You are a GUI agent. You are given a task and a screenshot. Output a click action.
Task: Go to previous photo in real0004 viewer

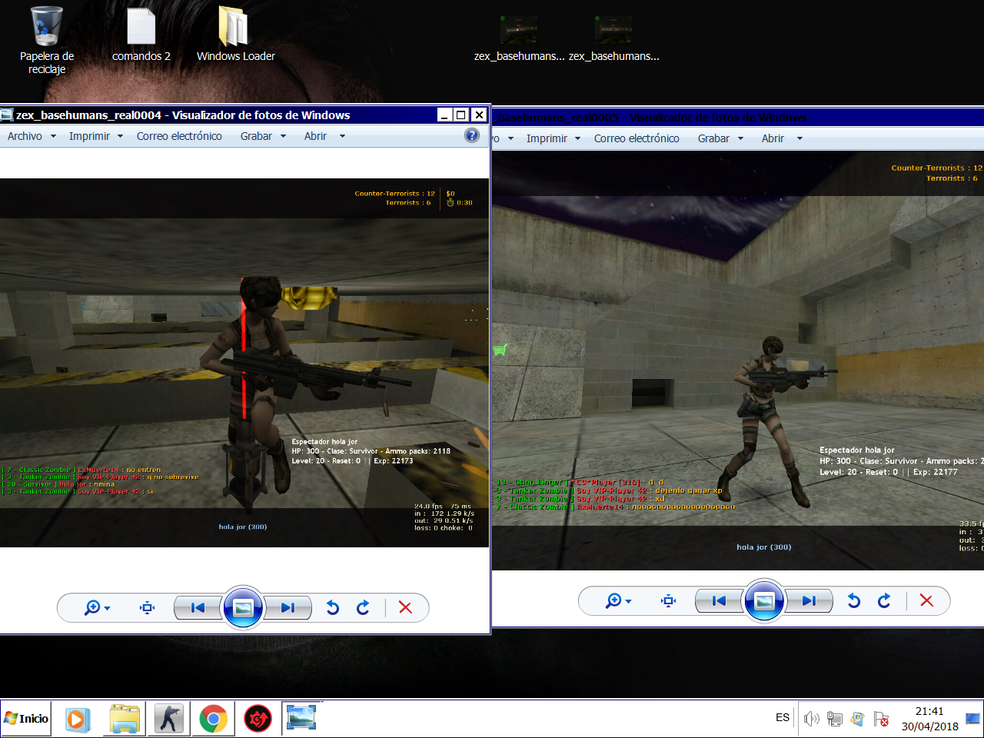pos(198,608)
